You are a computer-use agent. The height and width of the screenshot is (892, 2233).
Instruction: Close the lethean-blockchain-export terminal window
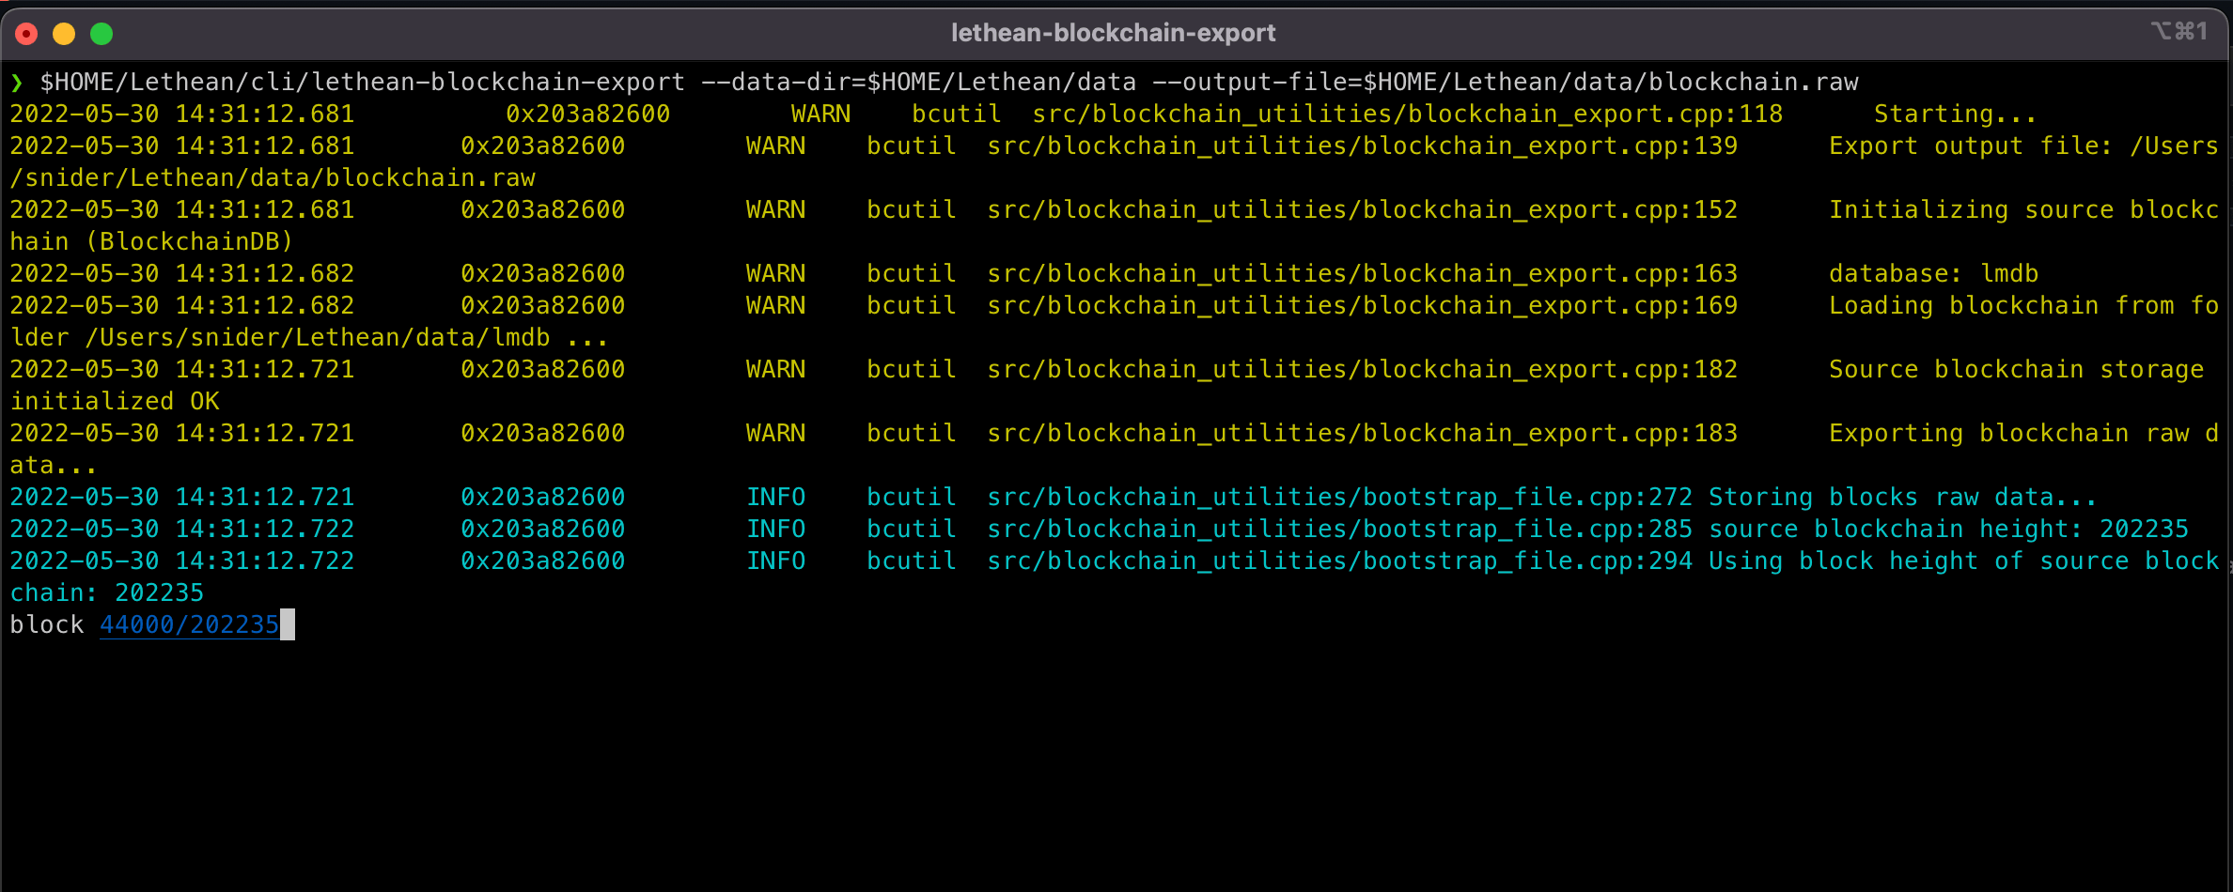[x=27, y=35]
